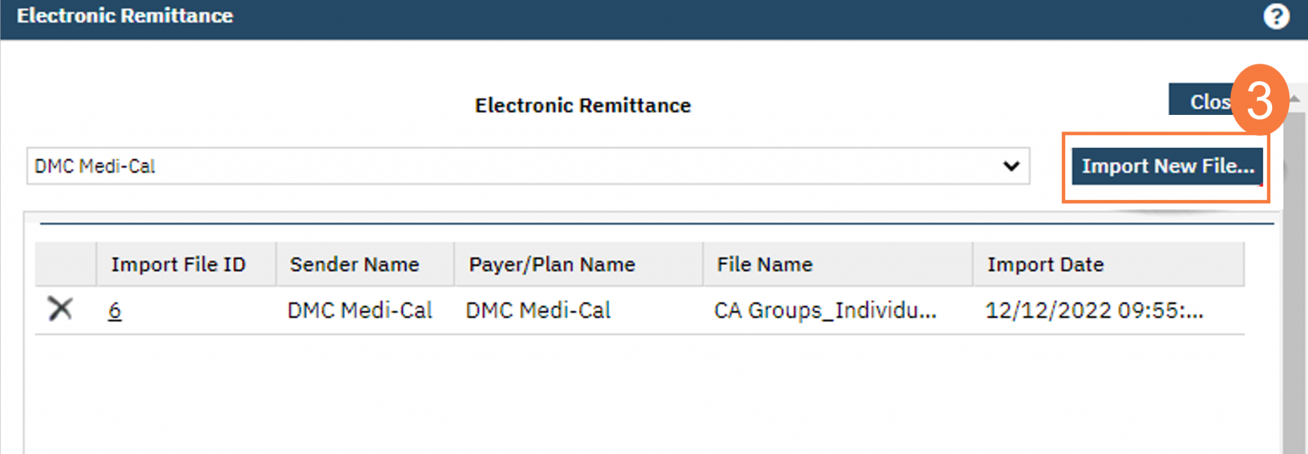
Task: Sort by Import File ID column header
Action: 178,264
